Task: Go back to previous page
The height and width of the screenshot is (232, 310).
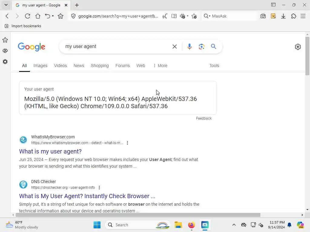Action: point(7,16)
